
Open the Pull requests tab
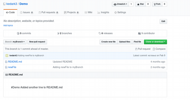pyautogui.click(x=49, y=12)
